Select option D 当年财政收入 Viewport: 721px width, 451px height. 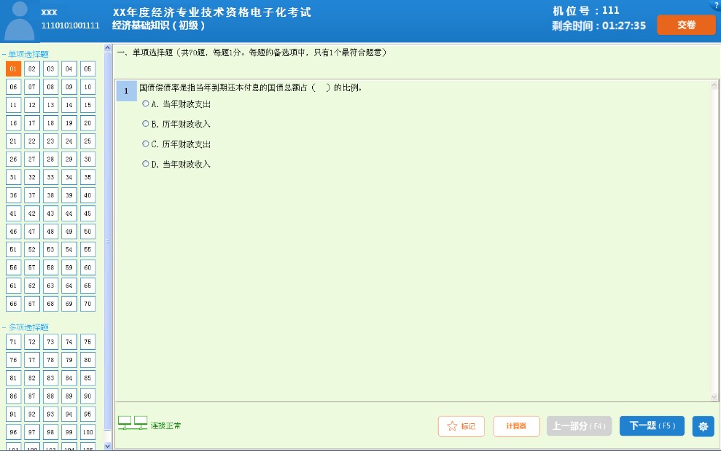(x=145, y=164)
